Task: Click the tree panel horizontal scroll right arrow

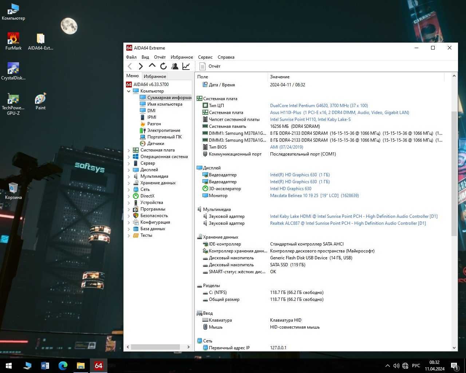Action: pos(188,347)
